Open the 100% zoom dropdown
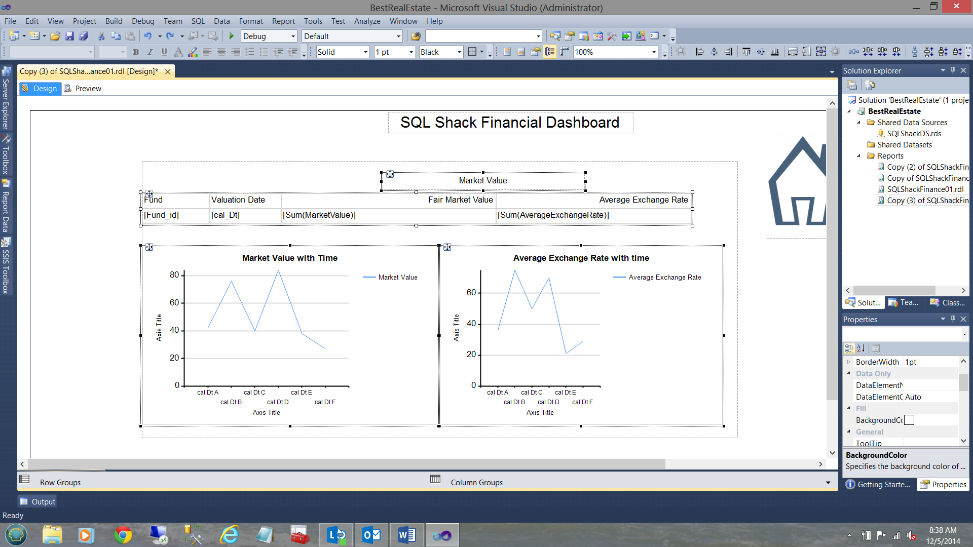973x547 pixels. (654, 52)
